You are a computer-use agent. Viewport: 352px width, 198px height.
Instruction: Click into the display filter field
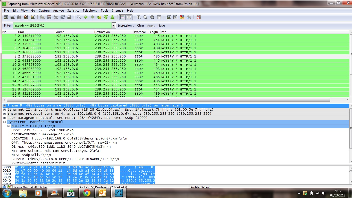(62, 26)
